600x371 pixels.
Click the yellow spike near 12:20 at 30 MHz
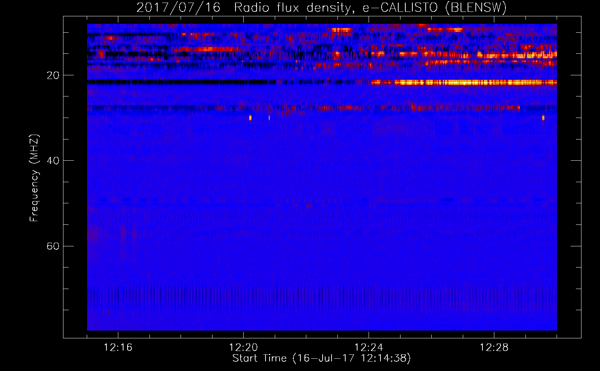tap(250, 118)
